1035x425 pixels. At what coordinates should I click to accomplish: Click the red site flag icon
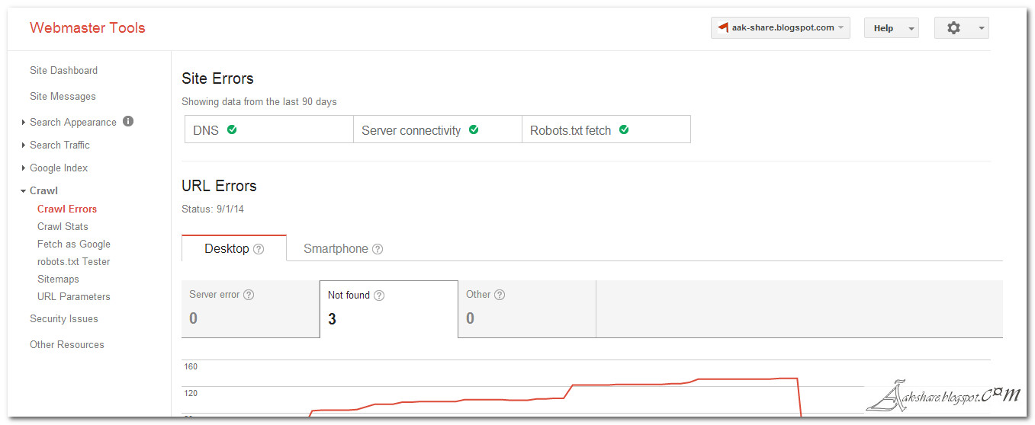pos(722,27)
